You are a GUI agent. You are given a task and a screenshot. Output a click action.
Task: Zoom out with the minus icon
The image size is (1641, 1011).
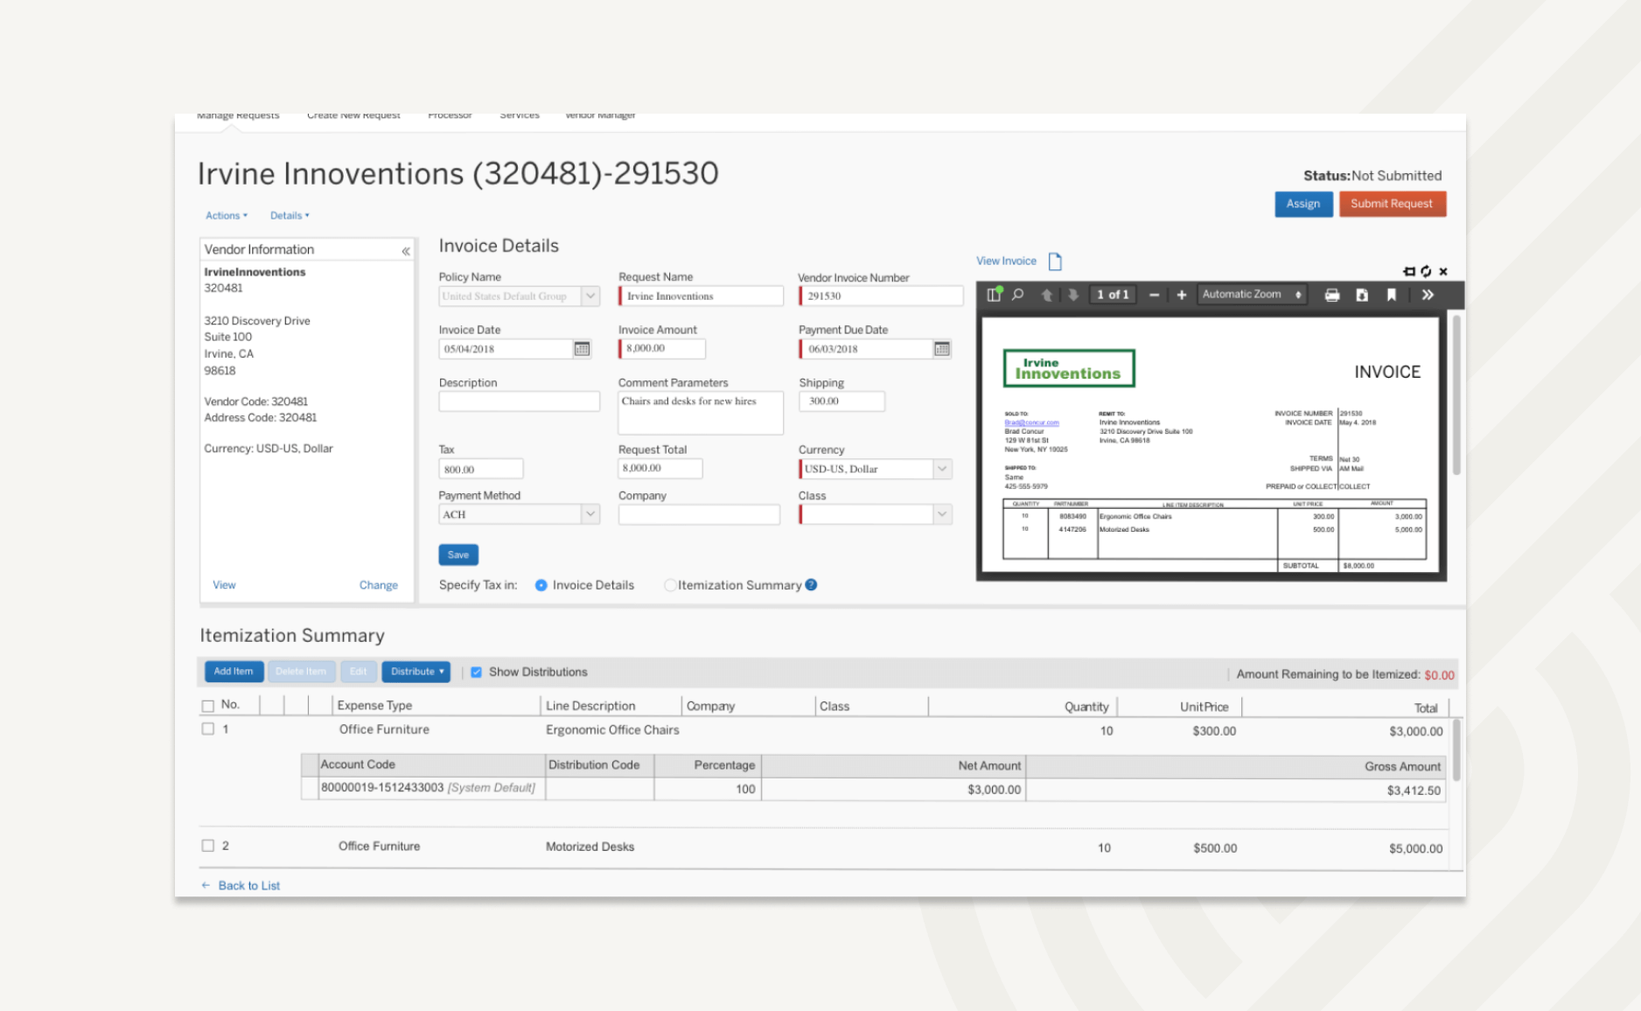pos(1155,295)
